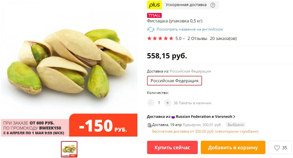This screenshot has height=158, width=293.
Task: Decrease quantity with the minus stepper
Action: [x=151, y=103]
